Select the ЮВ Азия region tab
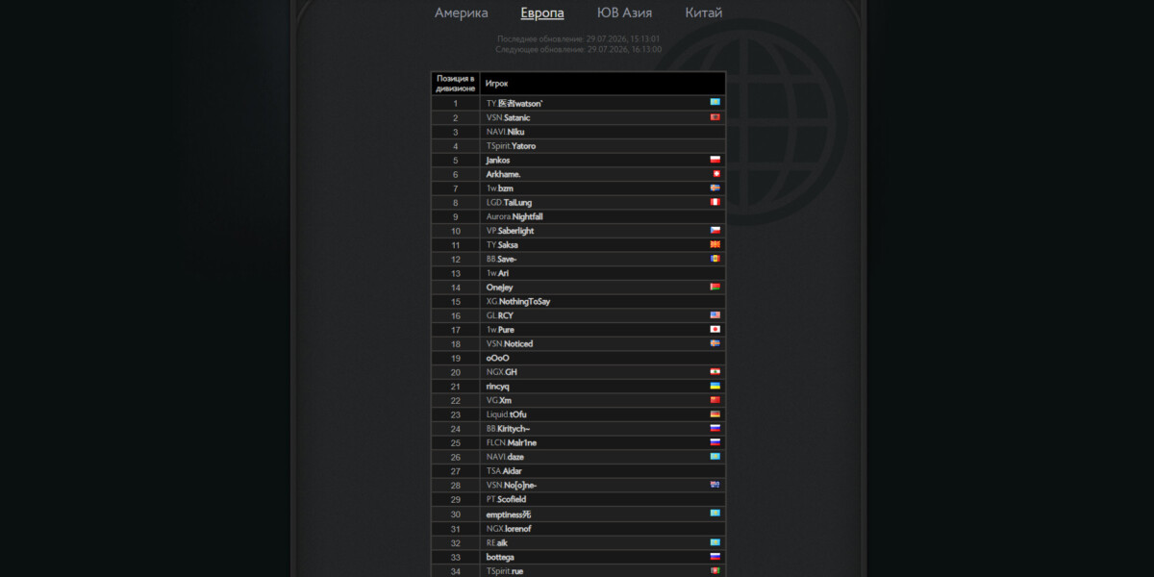1154x577 pixels. tap(624, 13)
